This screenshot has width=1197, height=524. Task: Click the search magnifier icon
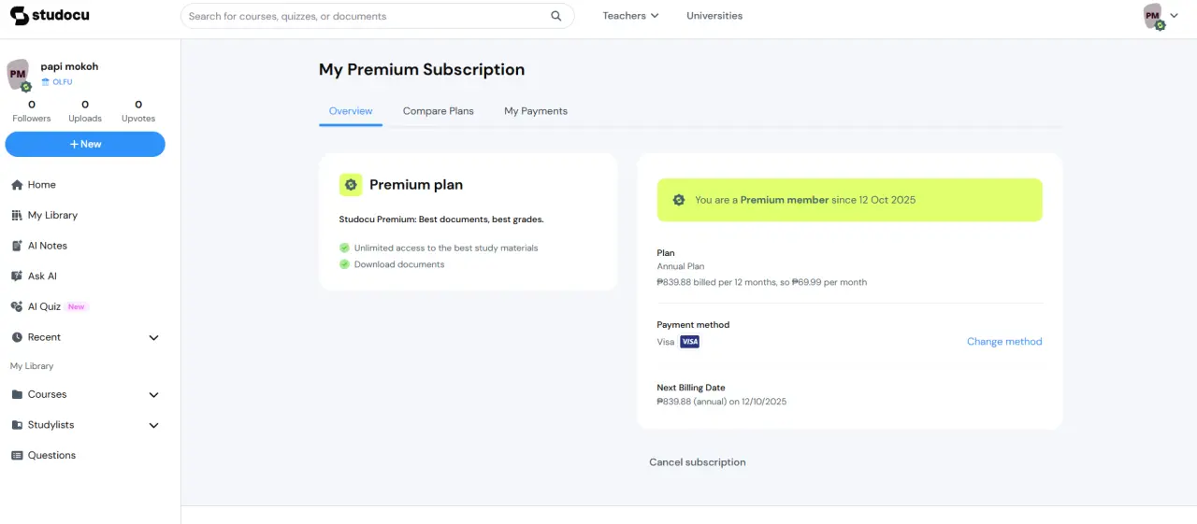556,16
